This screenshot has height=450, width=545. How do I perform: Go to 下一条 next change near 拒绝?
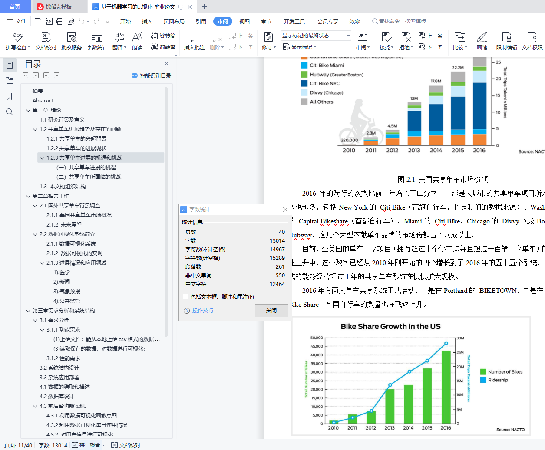pos(430,47)
